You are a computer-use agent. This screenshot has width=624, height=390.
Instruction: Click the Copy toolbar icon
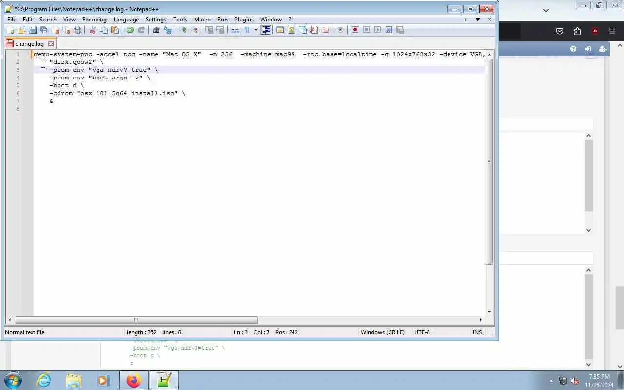(103, 30)
